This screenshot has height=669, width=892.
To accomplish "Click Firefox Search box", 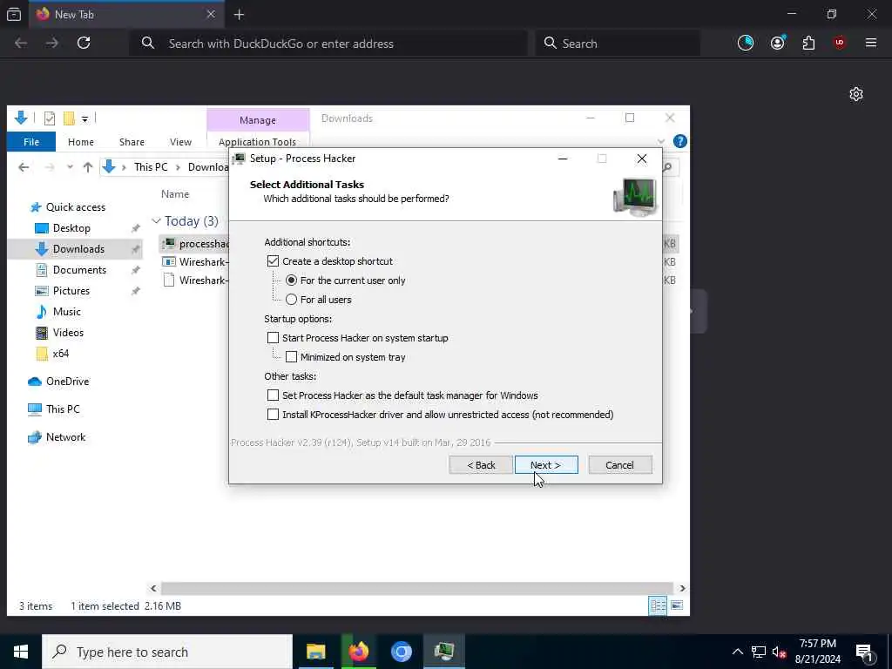I will pos(618,44).
